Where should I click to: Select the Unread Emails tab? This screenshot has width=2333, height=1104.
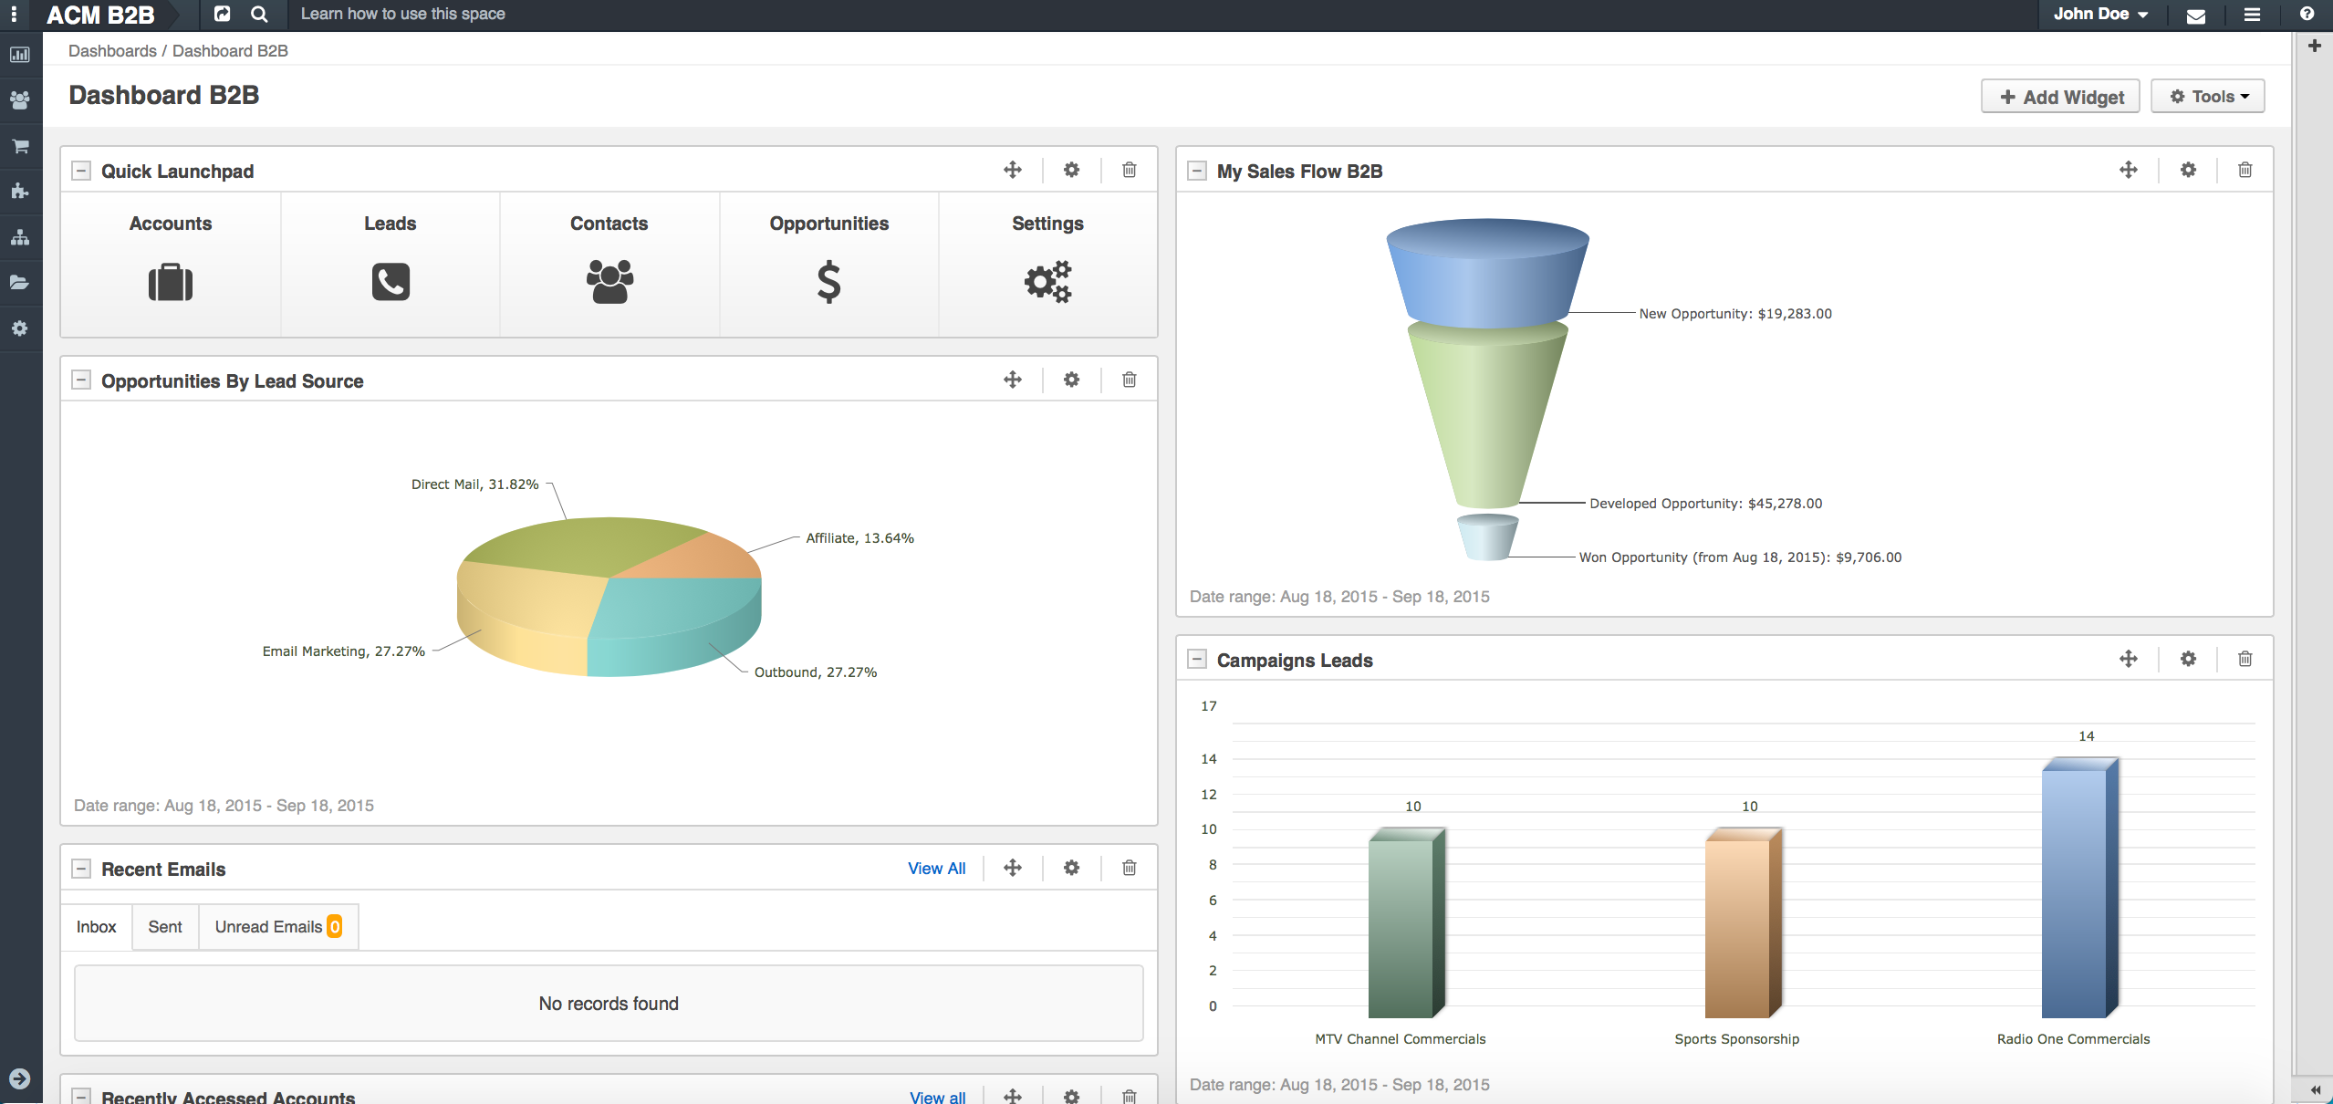(x=277, y=927)
